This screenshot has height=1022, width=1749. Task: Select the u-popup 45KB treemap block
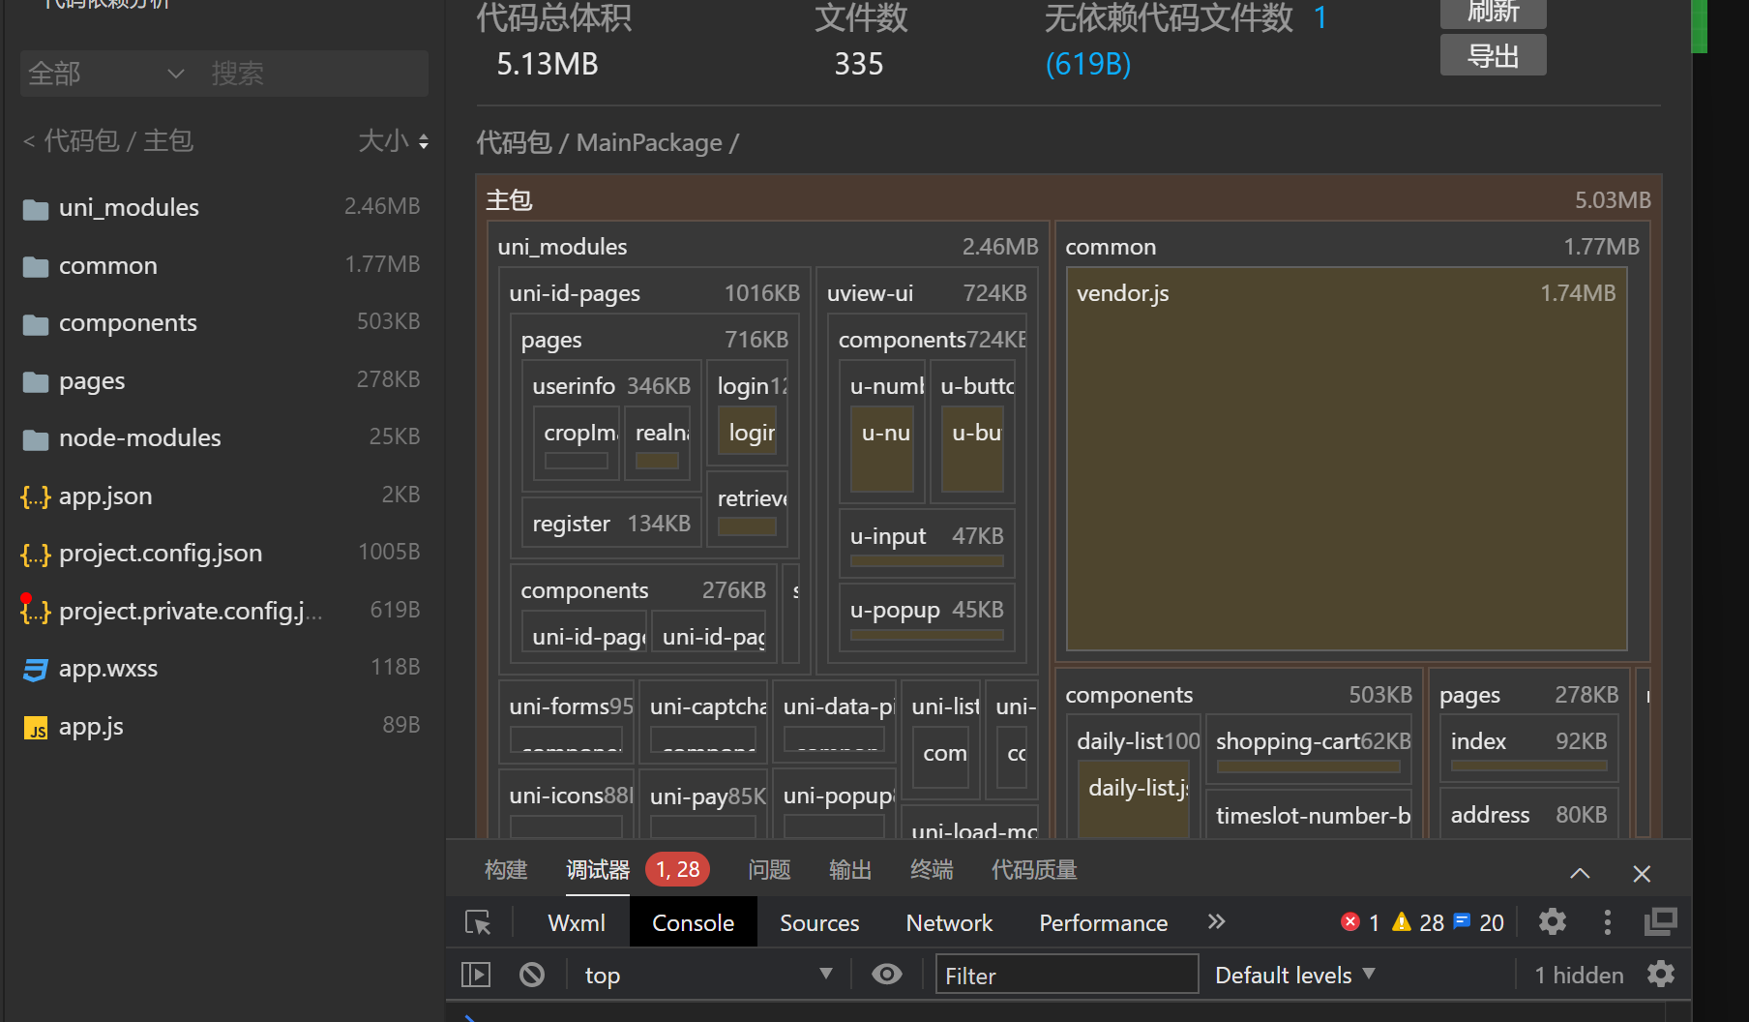click(x=926, y=616)
